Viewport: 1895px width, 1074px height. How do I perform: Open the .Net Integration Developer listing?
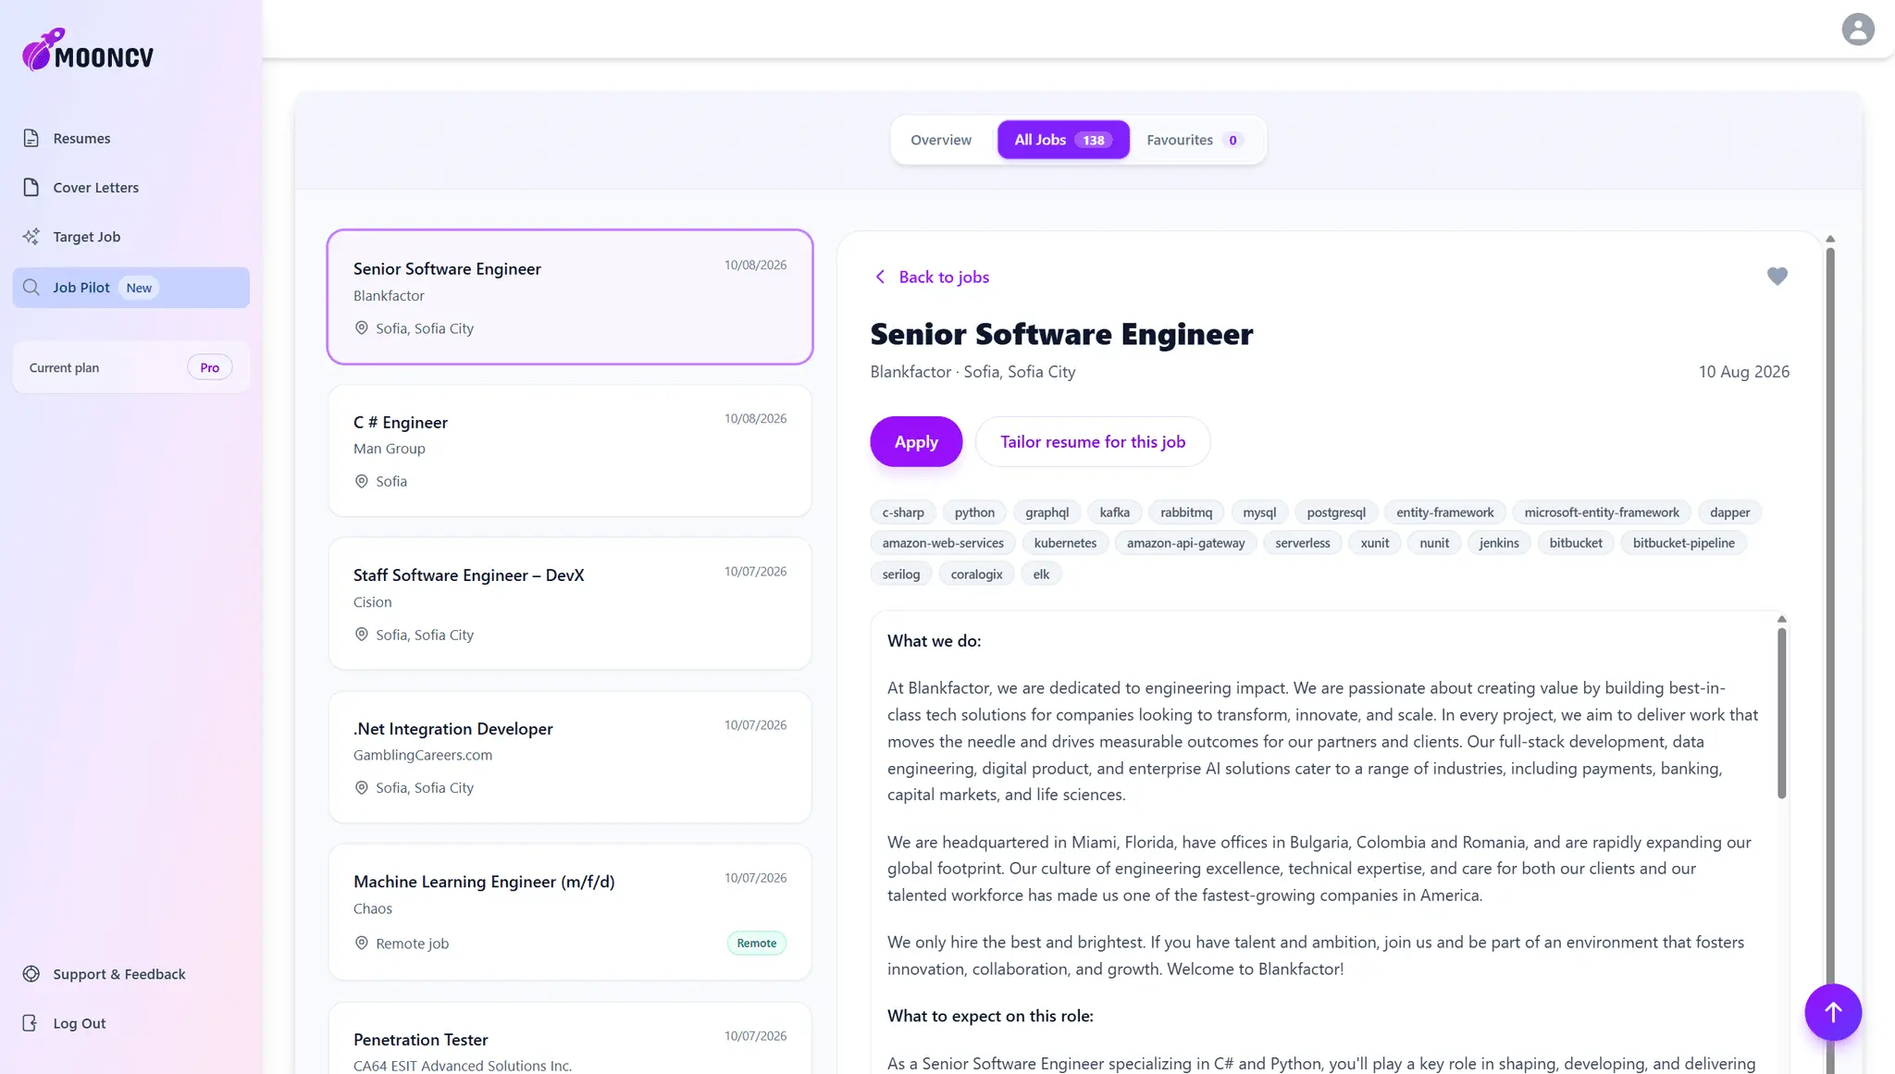pyautogui.click(x=570, y=757)
